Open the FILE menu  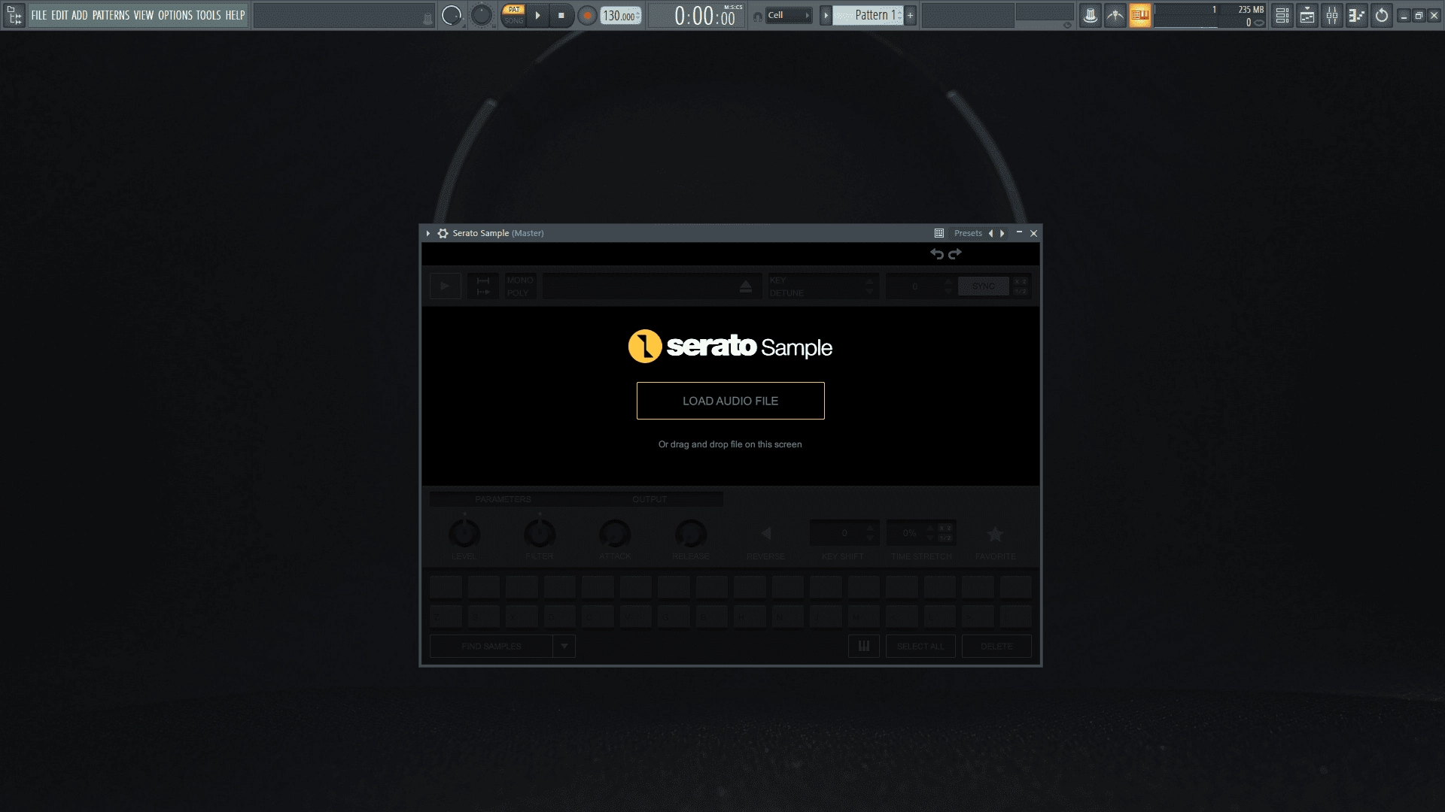(x=38, y=15)
